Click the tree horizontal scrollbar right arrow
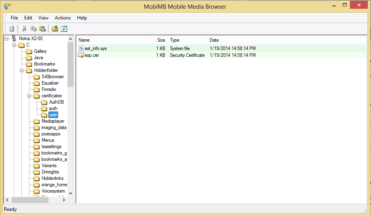 pos(64,200)
